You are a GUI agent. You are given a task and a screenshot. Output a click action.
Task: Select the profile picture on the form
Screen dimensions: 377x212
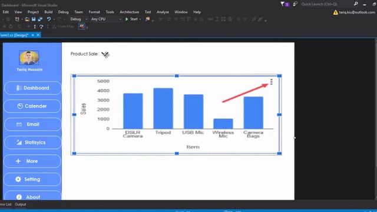coord(29,58)
